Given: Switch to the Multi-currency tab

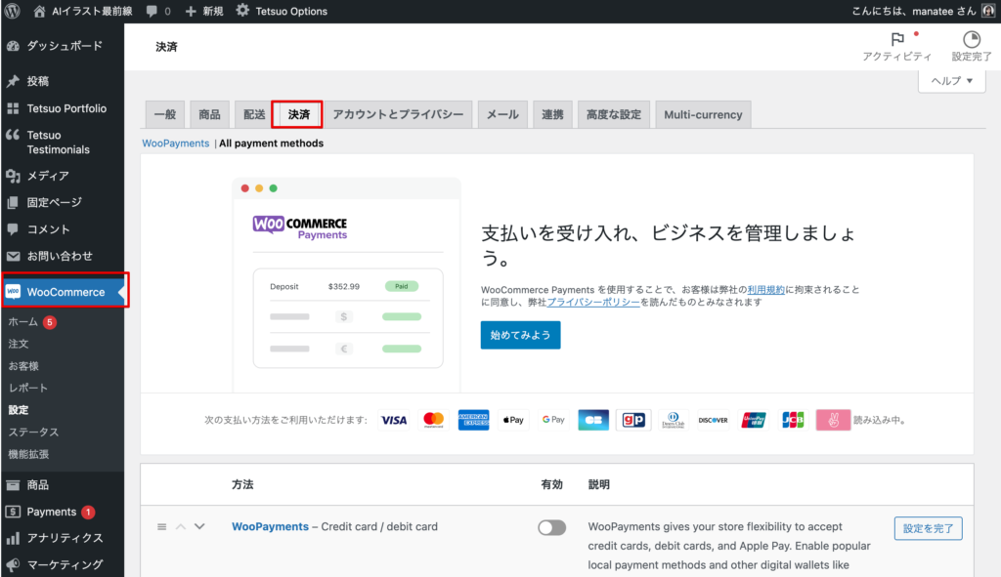Looking at the screenshot, I should (703, 114).
